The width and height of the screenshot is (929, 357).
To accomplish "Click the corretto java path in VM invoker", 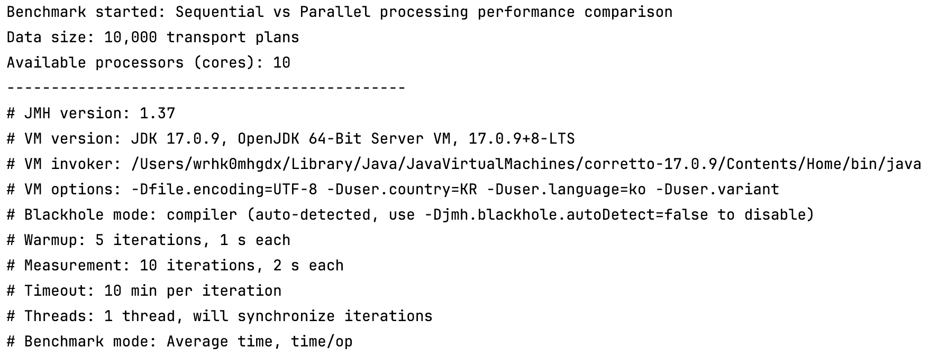I will [526, 164].
